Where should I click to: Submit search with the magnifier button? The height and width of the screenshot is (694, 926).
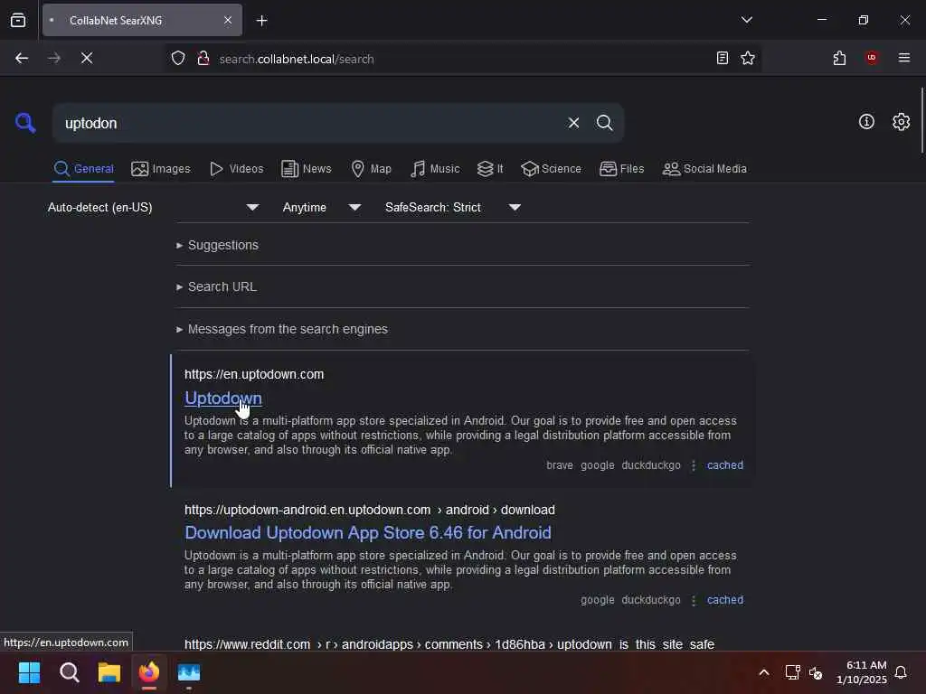click(x=604, y=123)
